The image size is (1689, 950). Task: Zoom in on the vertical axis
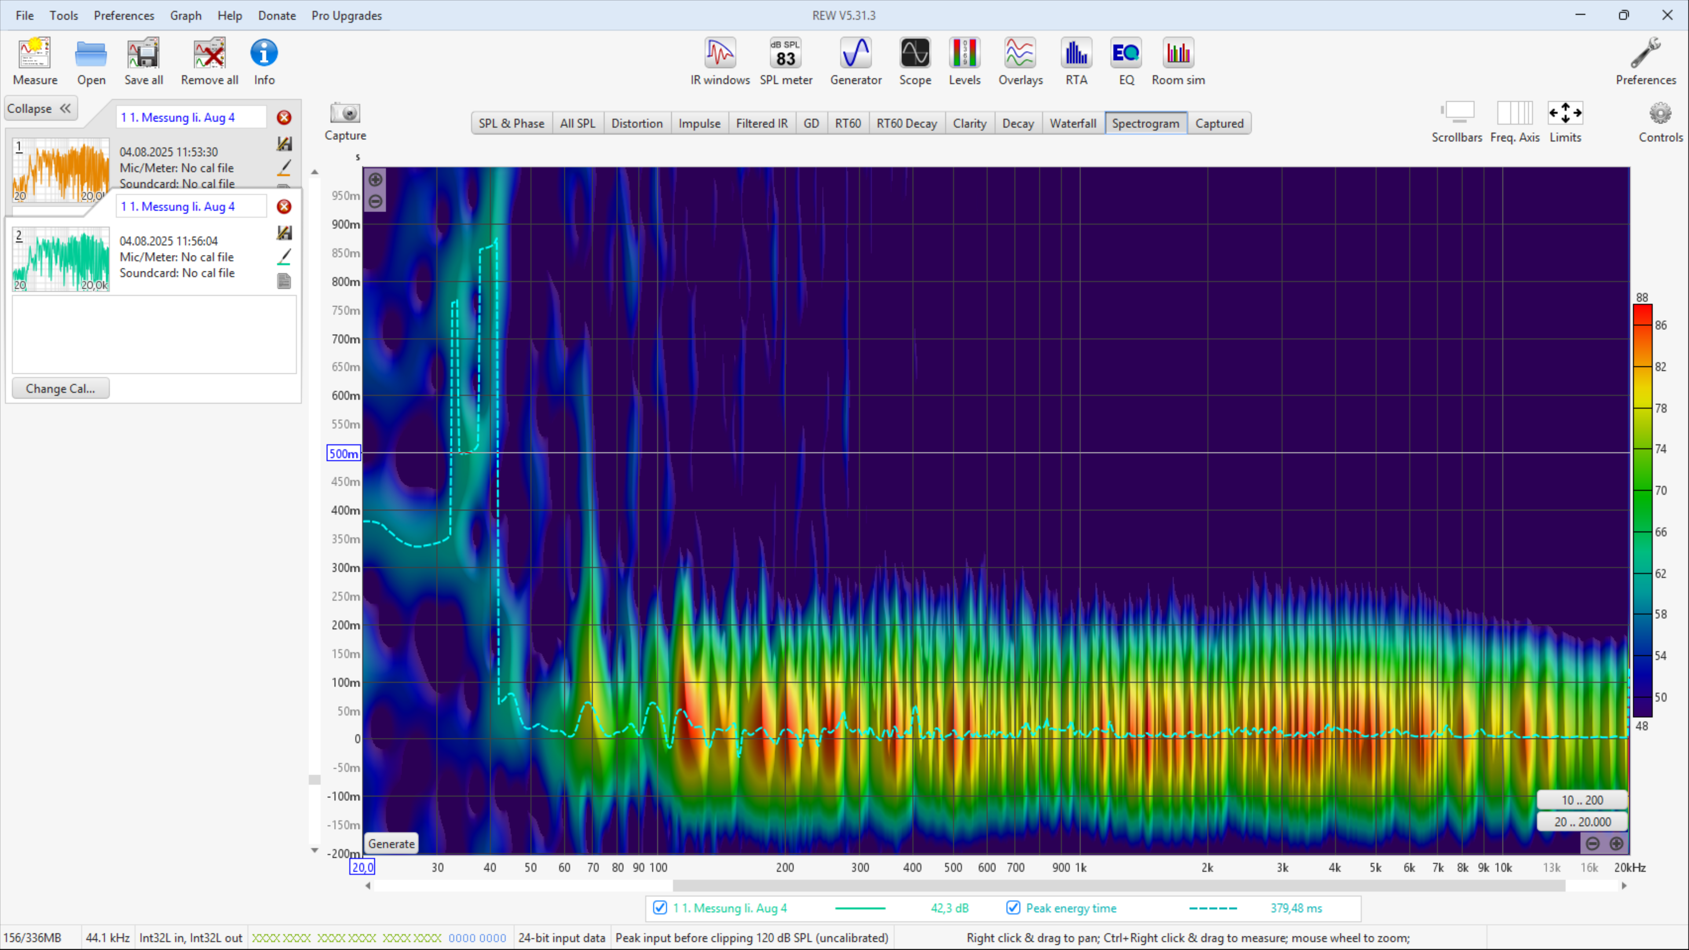pos(375,179)
